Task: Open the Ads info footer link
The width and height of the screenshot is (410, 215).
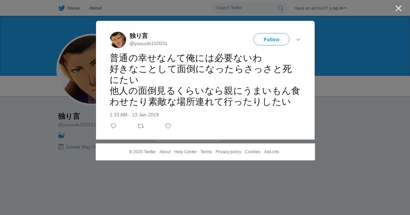Action: [x=271, y=152]
